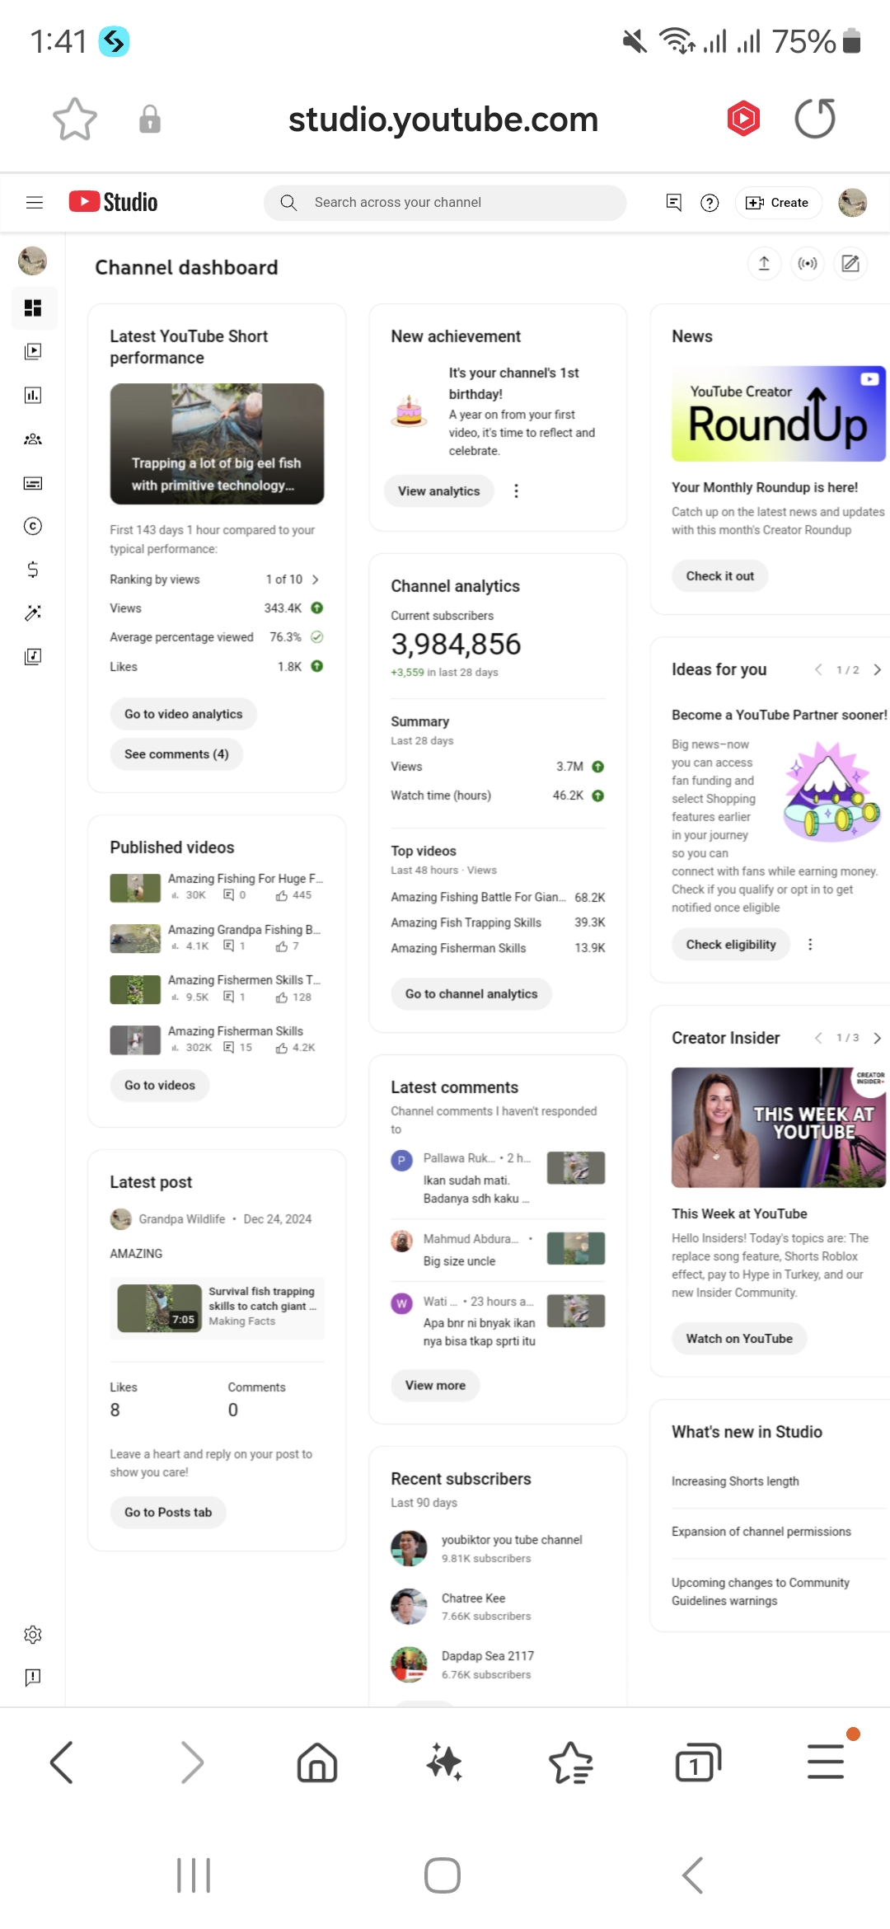Image resolution: width=890 pixels, height=1929 pixels.
Task: Expand Ranking by views chevron
Action: [315, 580]
